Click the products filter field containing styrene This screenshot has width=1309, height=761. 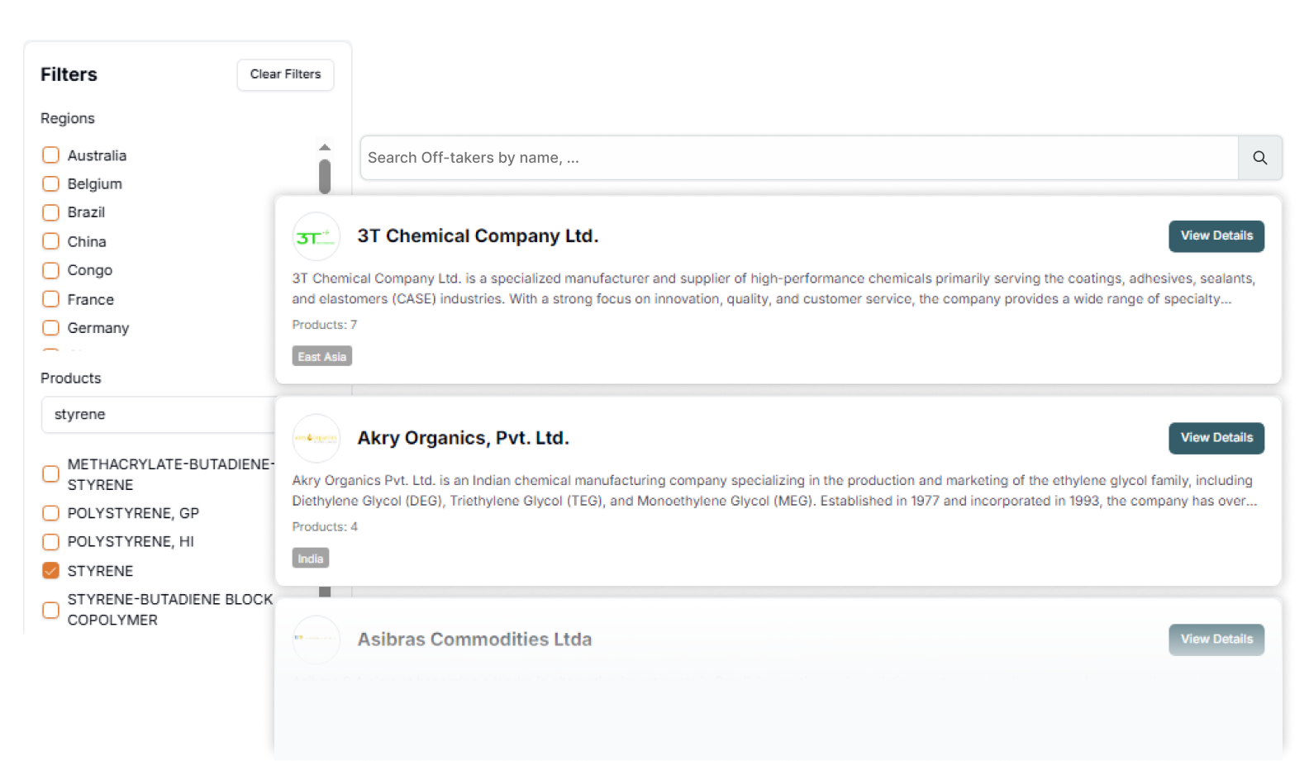pyautogui.click(x=159, y=415)
